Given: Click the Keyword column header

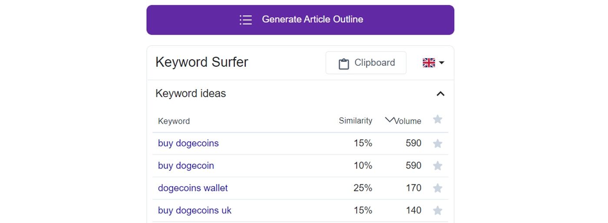Looking at the screenshot, I should tap(174, 121).
